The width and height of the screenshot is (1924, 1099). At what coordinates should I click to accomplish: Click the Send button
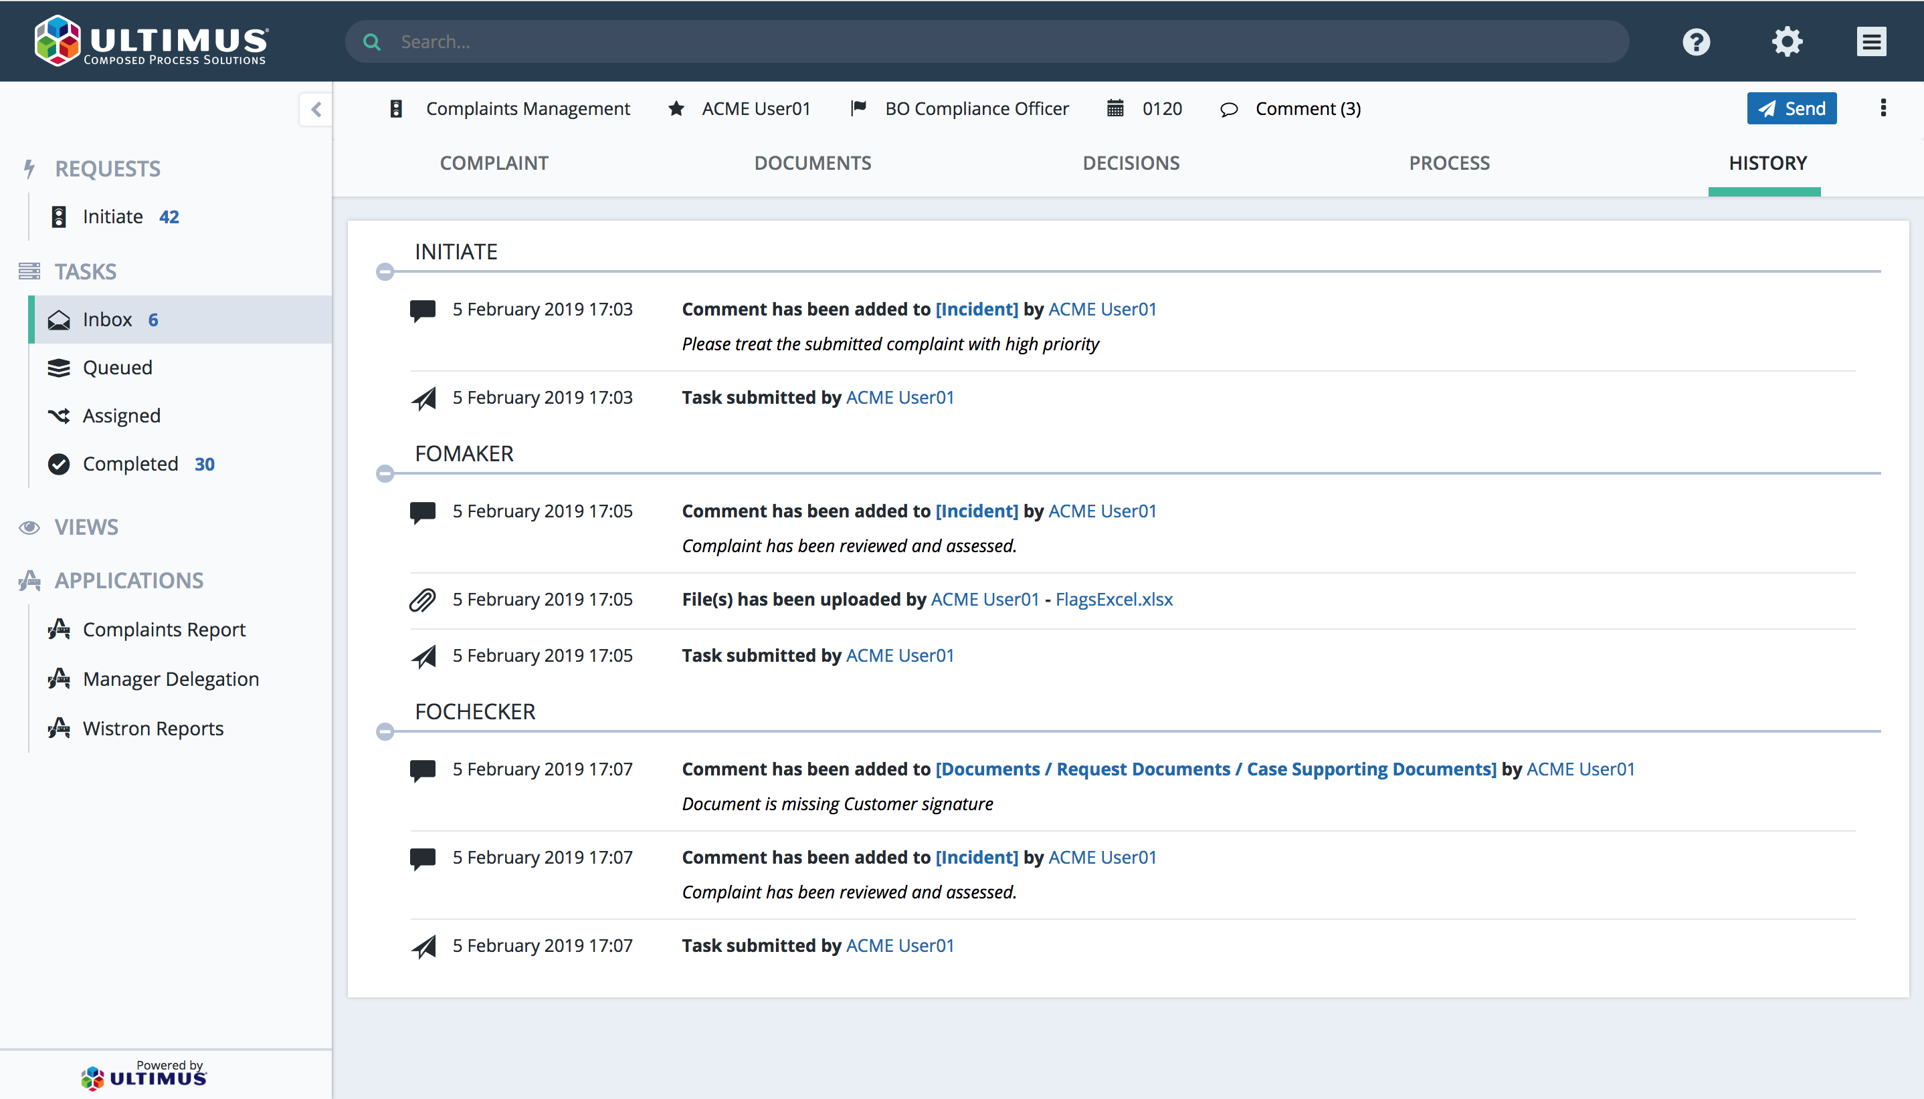tap(1791, 108)
